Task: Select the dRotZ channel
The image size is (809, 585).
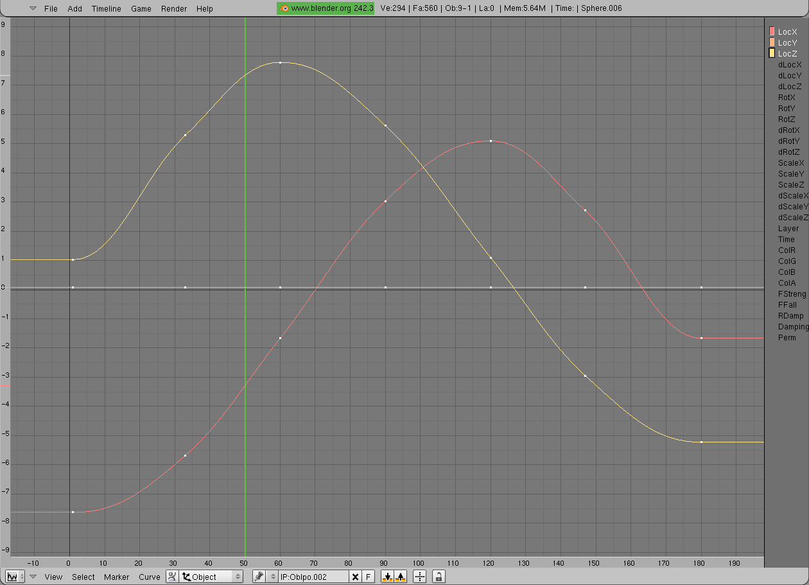Action: (x=789, y=152)
